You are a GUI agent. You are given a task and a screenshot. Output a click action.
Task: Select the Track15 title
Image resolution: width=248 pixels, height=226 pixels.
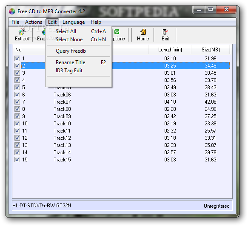62,160
